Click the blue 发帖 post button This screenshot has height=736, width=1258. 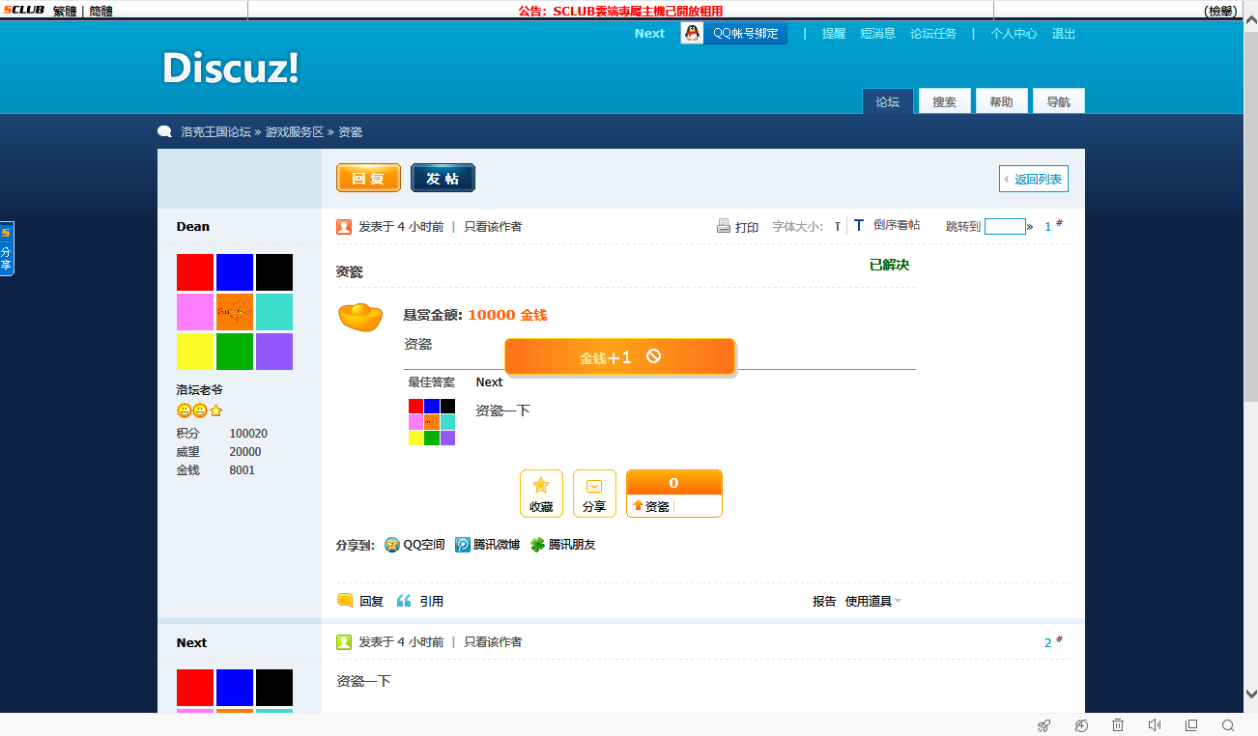pyautogui.click(x=443, y=178)
